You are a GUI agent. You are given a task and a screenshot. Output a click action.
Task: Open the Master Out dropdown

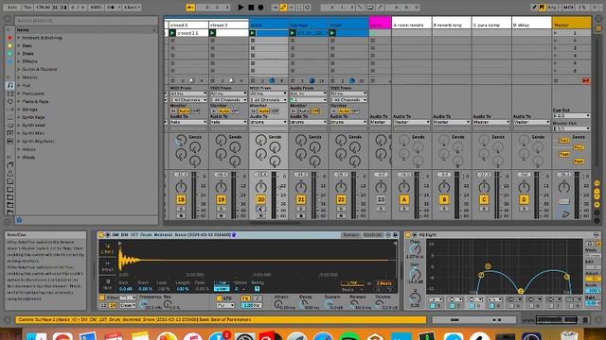[571, 128]
